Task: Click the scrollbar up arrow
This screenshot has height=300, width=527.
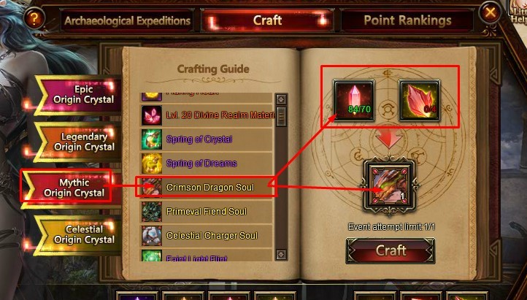Action: (281, 99)
